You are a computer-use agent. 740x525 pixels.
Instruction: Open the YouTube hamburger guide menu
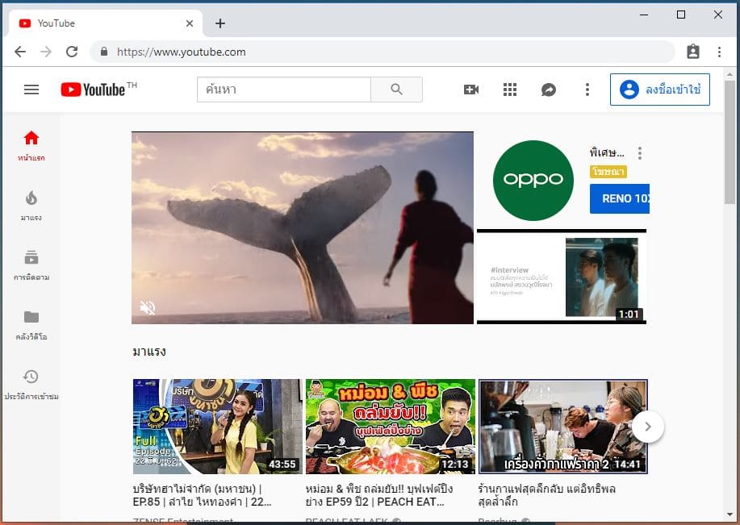(31, 90)
